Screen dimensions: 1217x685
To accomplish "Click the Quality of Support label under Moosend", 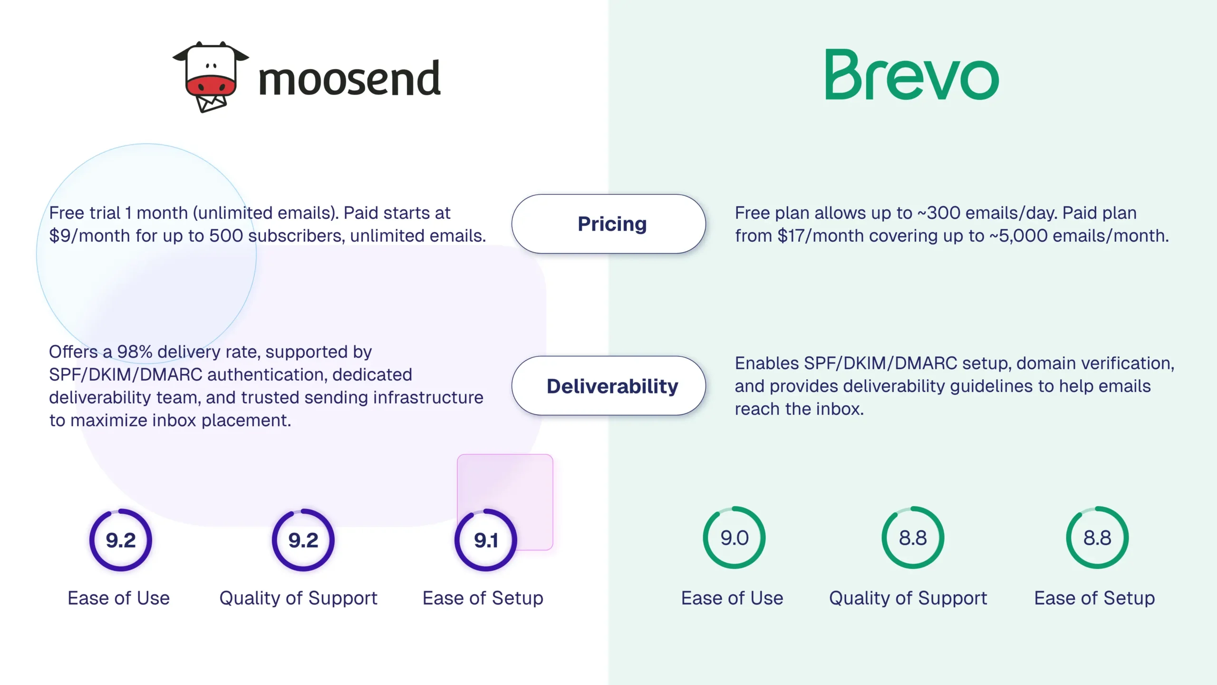I will pos(298,598).
